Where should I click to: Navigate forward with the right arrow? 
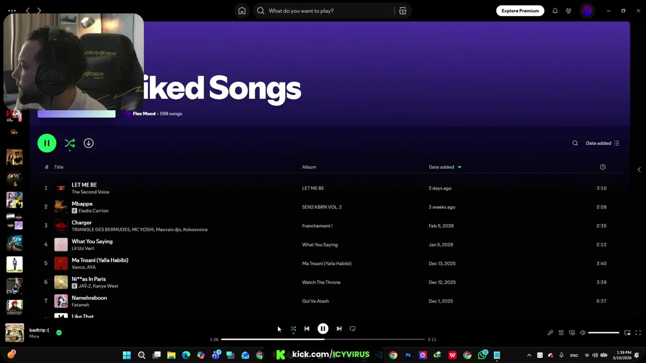(39, 11)
